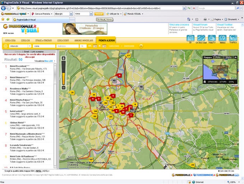Click the results list vertical scrollbar

pos(55,115)
